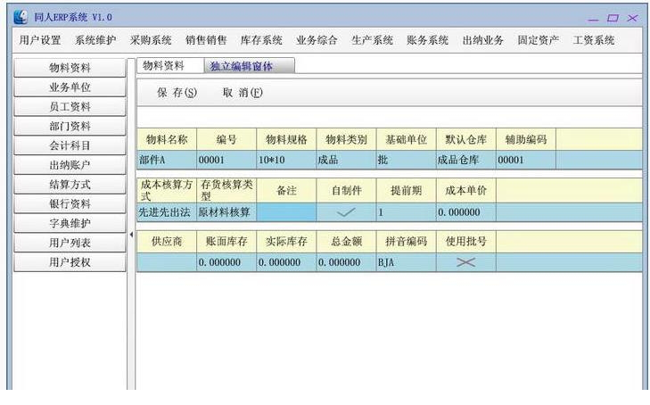650x405 pixels.
Task: Select 员工资料 in the sidebar
Action: (x=70, y=106)
